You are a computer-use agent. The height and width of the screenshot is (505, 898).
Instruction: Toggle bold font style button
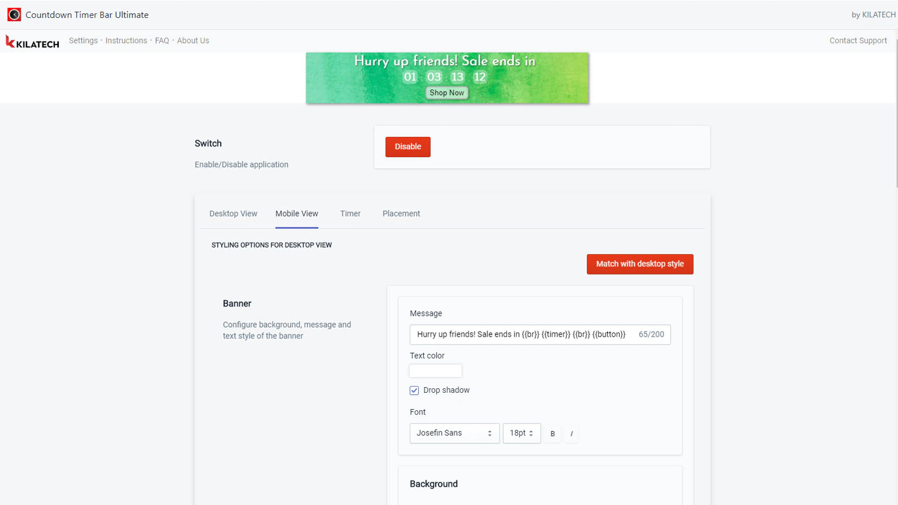pos(553,434)
